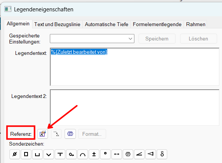Click the Legendentext 2: label
This screenshot has height=163, width=222.
(29, 96)
